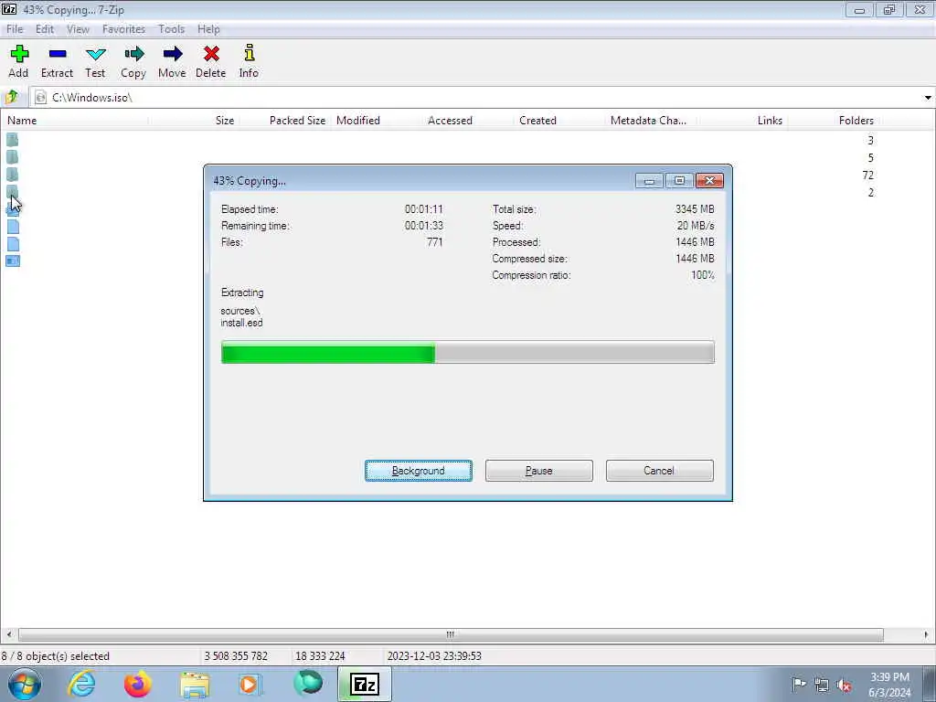Sort by the Name column header
This screenshot has height=702, width=936.
point(75,120)
